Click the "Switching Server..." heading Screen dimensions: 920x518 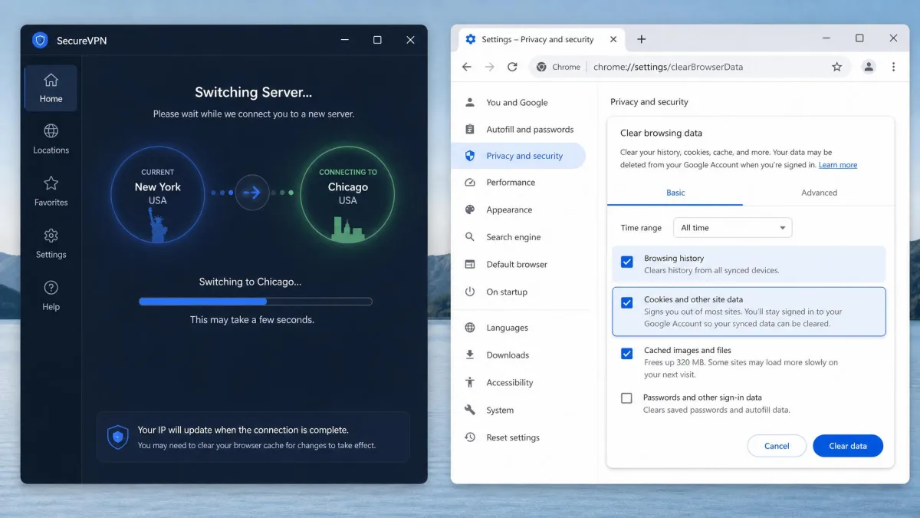coord(254,92)
